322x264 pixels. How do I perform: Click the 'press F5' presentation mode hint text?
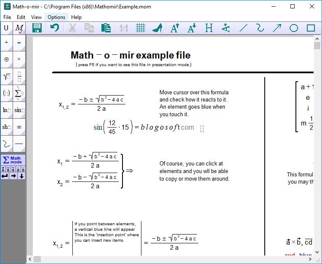pos(133,65)
